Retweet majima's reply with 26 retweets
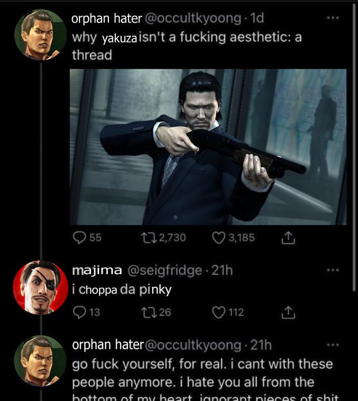 tap(148, 312)
